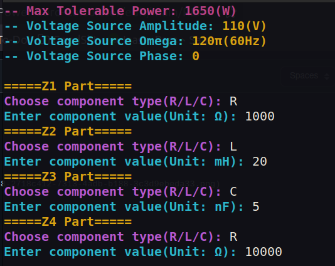Click the Spaces dropdown up-down arrows
This screenshot has height=266, width=335.
tap(326, 77)
